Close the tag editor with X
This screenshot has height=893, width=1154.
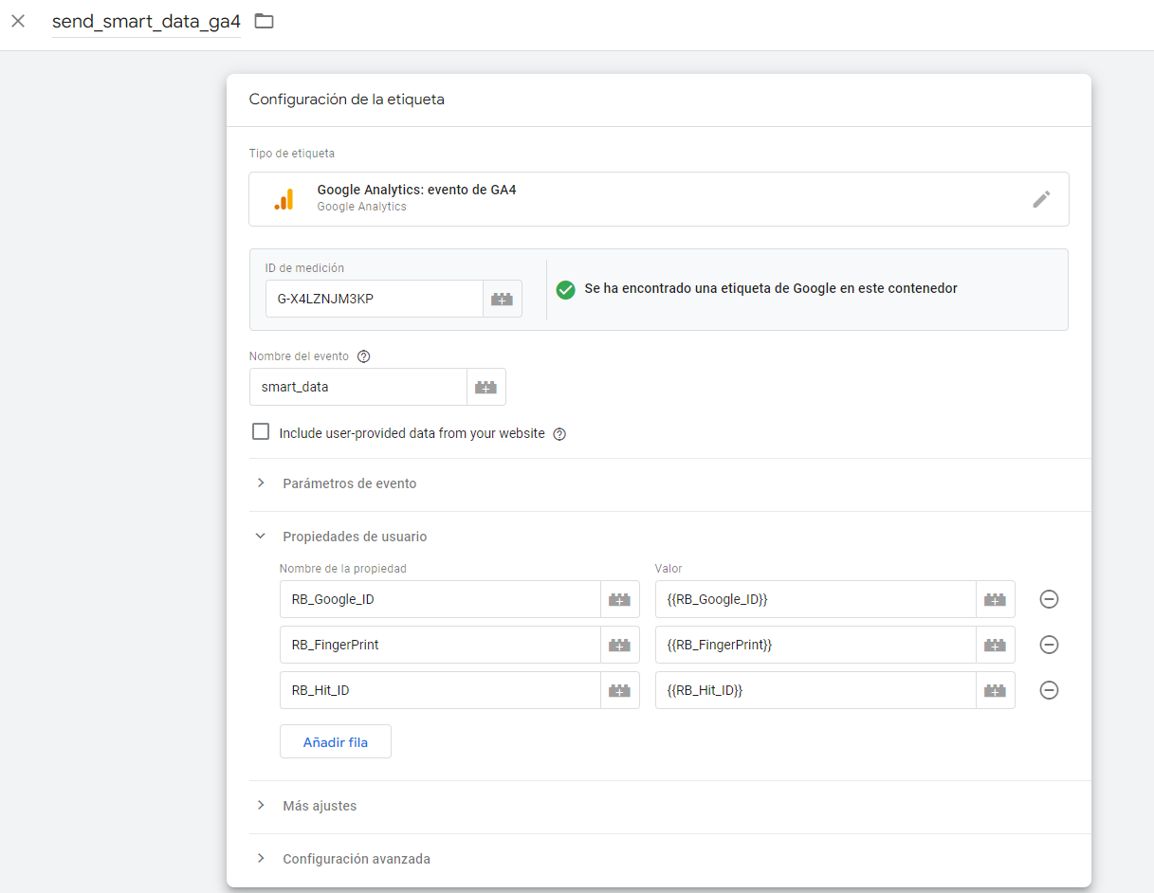(18, 21)
